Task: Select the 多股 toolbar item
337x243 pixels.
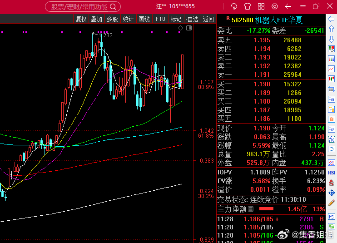Action: [112, 19]
